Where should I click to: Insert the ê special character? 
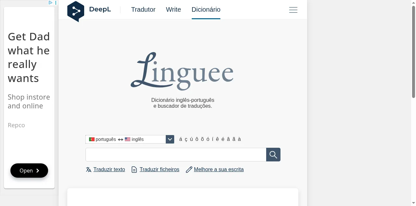pyautogui.click(x=217, y=139)
